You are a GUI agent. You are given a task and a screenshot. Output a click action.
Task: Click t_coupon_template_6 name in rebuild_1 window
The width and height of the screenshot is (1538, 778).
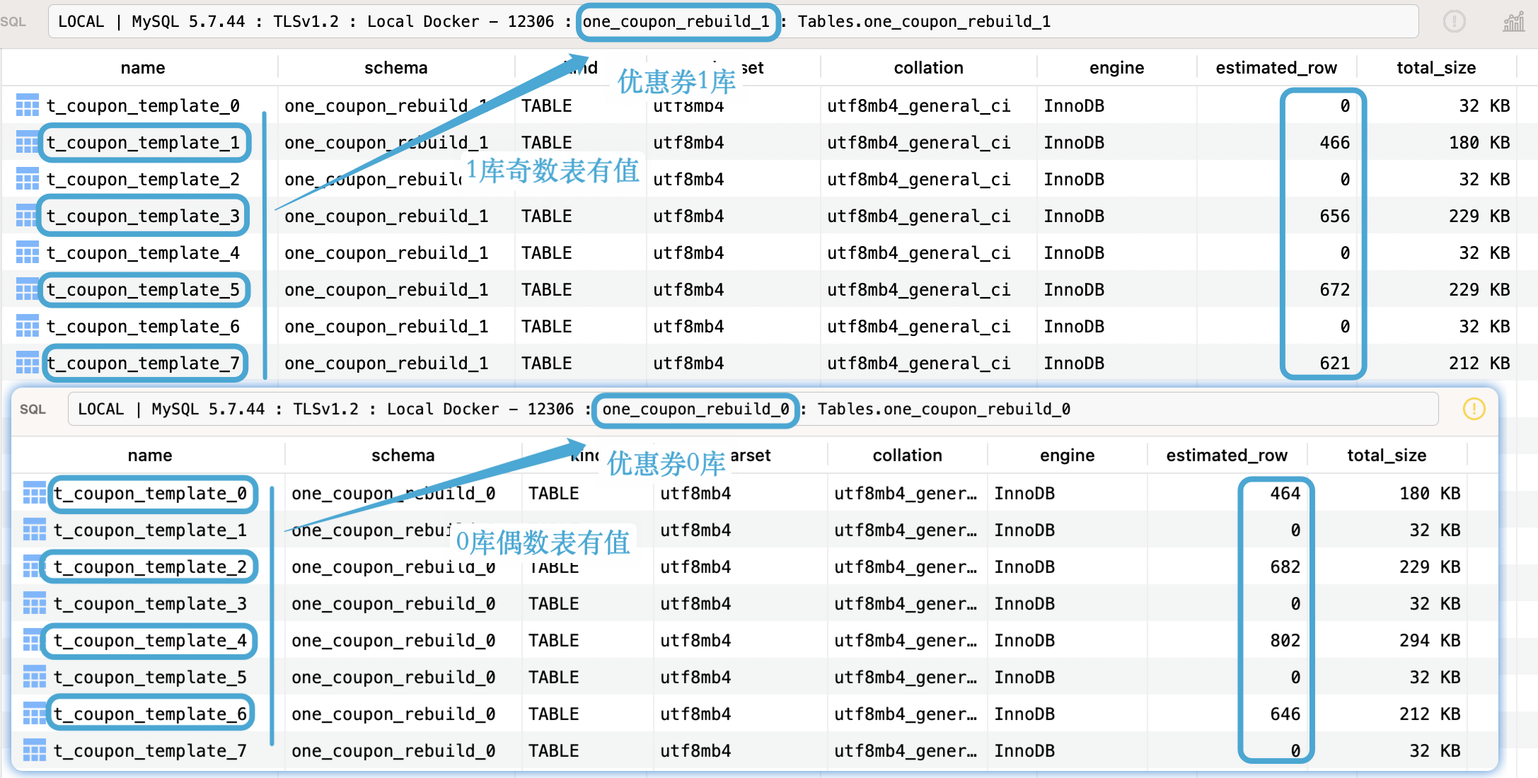pyautogui.click(x=144, y=327)
